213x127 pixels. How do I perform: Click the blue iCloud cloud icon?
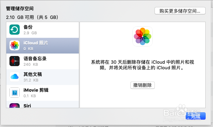(x=14, y=77)
